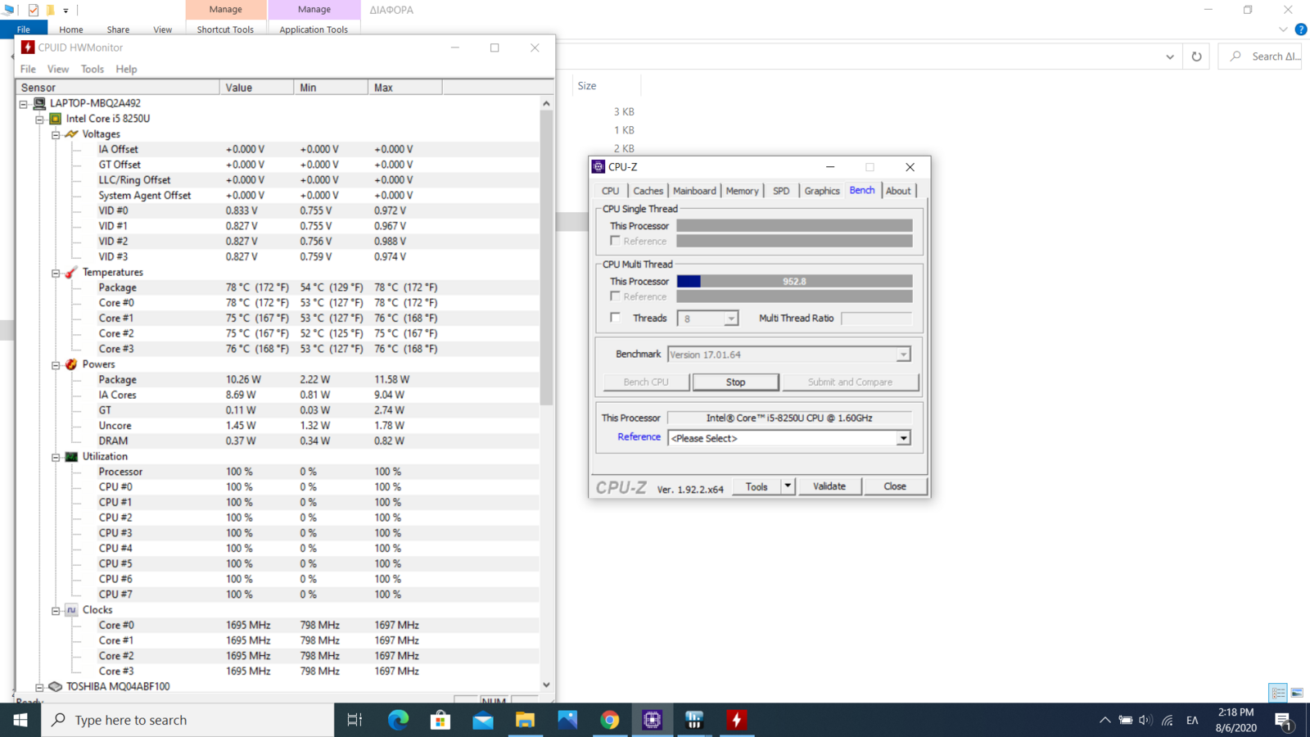Open the notification action center

click(x=1284, y=721)
